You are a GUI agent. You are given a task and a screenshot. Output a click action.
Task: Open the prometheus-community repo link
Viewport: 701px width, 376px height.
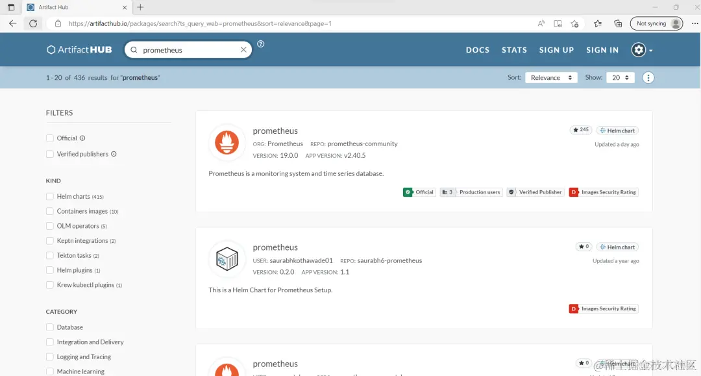click(362, 144)
